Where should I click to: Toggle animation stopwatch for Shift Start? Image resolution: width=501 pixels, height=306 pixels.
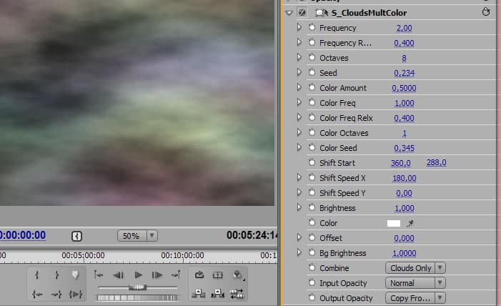(312, 163)
